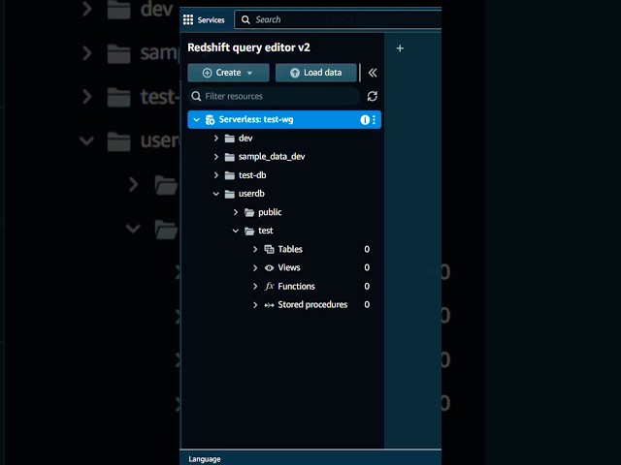Click the Stored procedures icon
This screenshot has height=465, width=621.
click(270, 305)
